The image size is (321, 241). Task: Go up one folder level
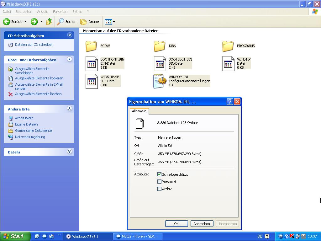point(49,22)
